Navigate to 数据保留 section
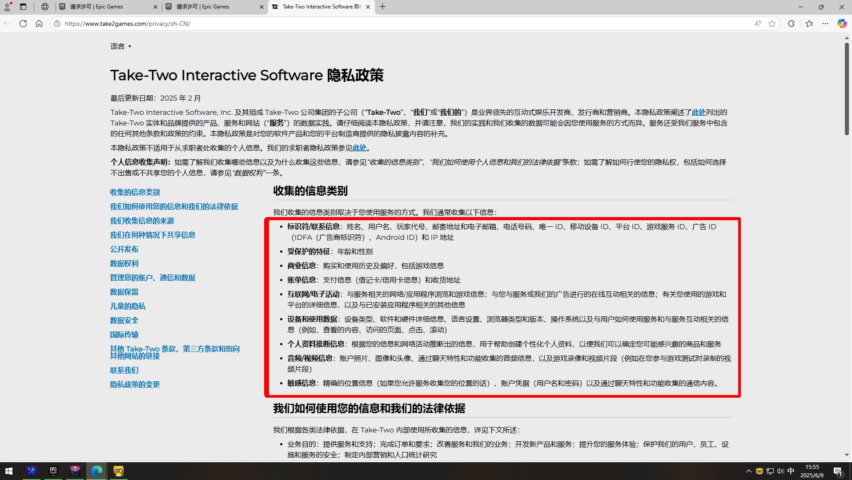This screenshot has width=852, height=480. pos(124,292)
